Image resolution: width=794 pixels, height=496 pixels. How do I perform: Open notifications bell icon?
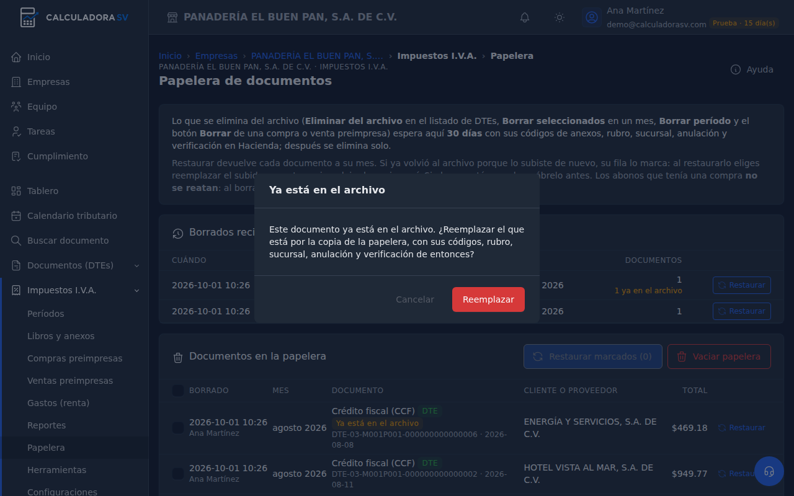[525, 17]
